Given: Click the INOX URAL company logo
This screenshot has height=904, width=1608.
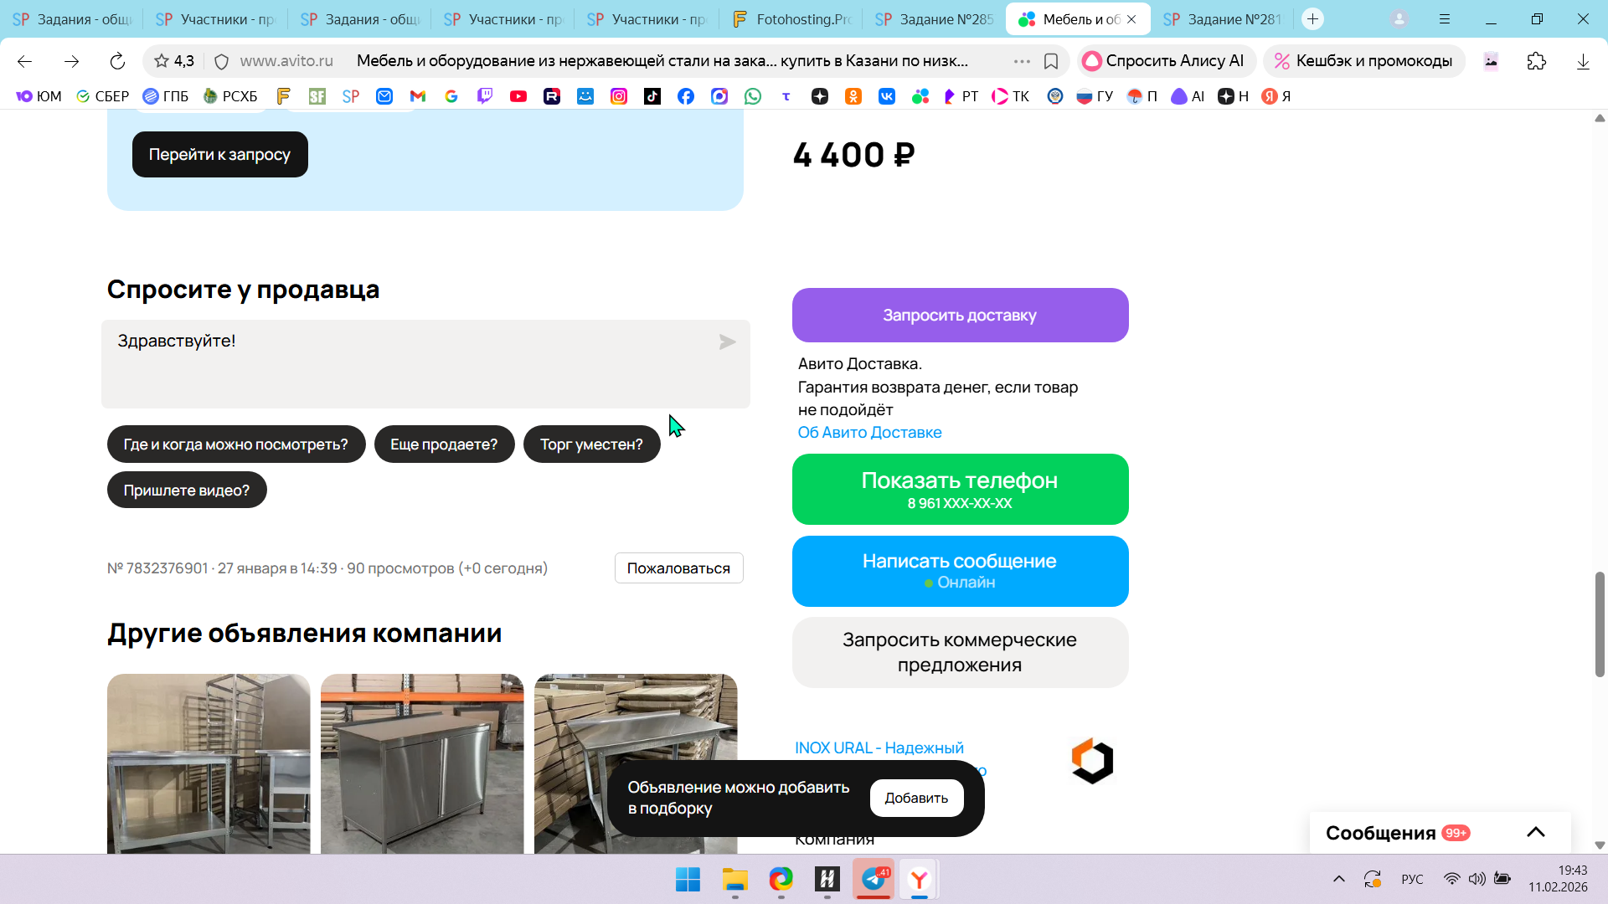Looking at the screenshot, I should tap(1092, 761).
